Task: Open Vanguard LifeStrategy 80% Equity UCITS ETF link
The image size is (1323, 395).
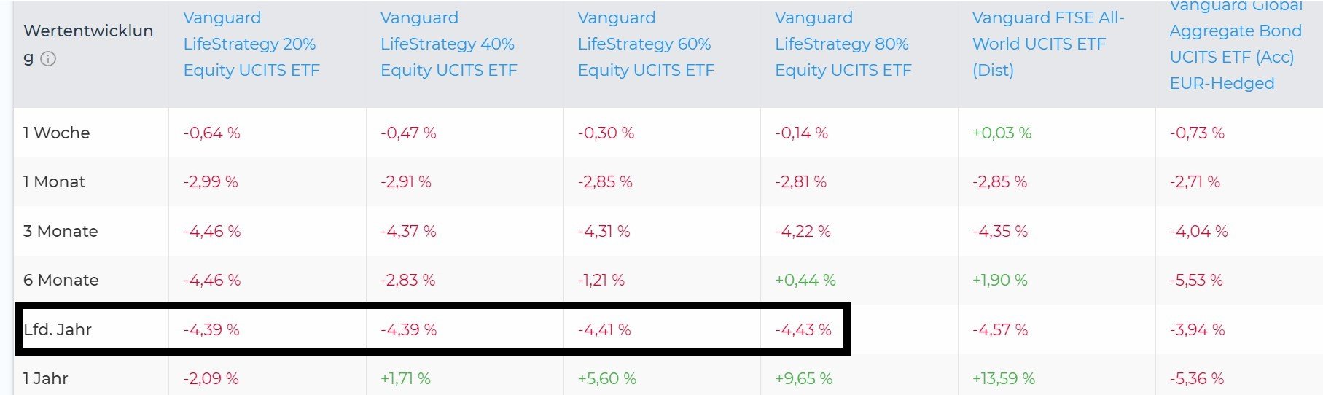Action: [843, 44]
